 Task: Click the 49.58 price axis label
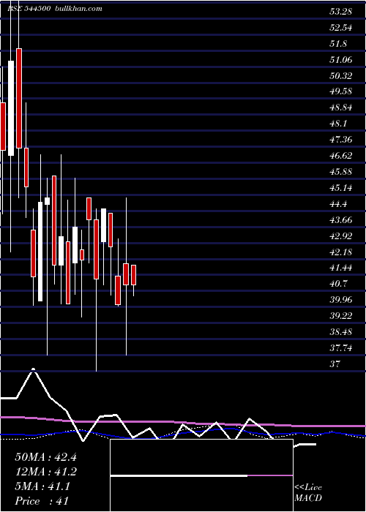(x=341, y=91)
